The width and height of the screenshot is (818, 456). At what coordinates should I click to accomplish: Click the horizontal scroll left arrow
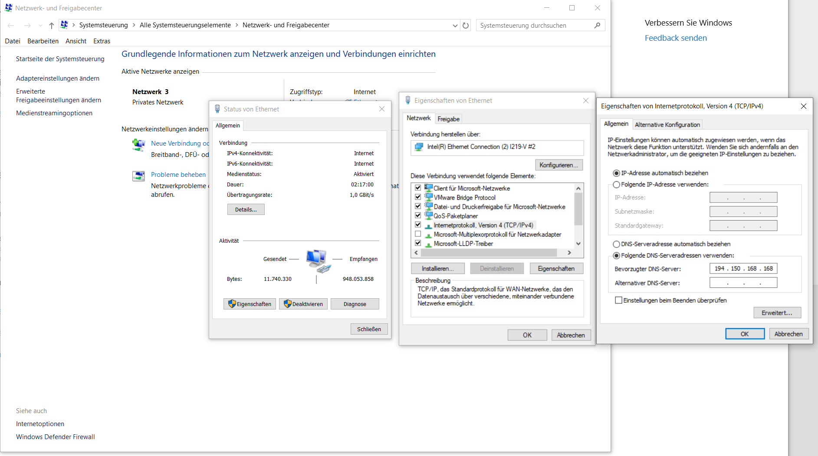point(417,253)
